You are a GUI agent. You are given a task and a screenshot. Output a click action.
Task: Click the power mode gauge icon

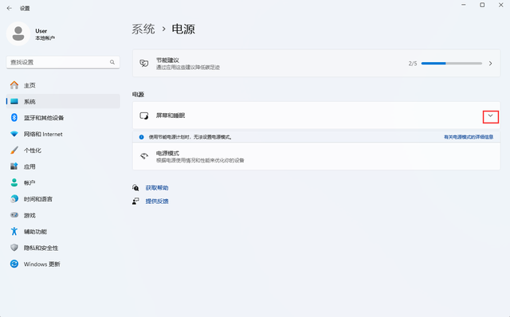(x=144, y=156)
